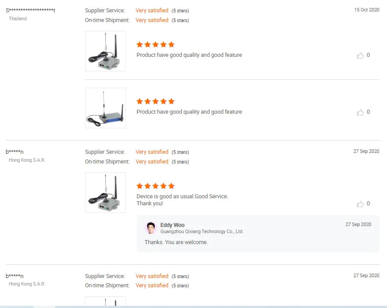
Task: Open the blue-panel router product thumbnail
Action: (105, 108)
